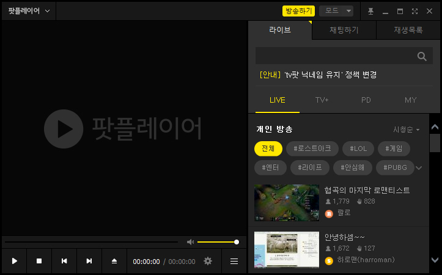Select the 전체 category filter

point(268,148)
